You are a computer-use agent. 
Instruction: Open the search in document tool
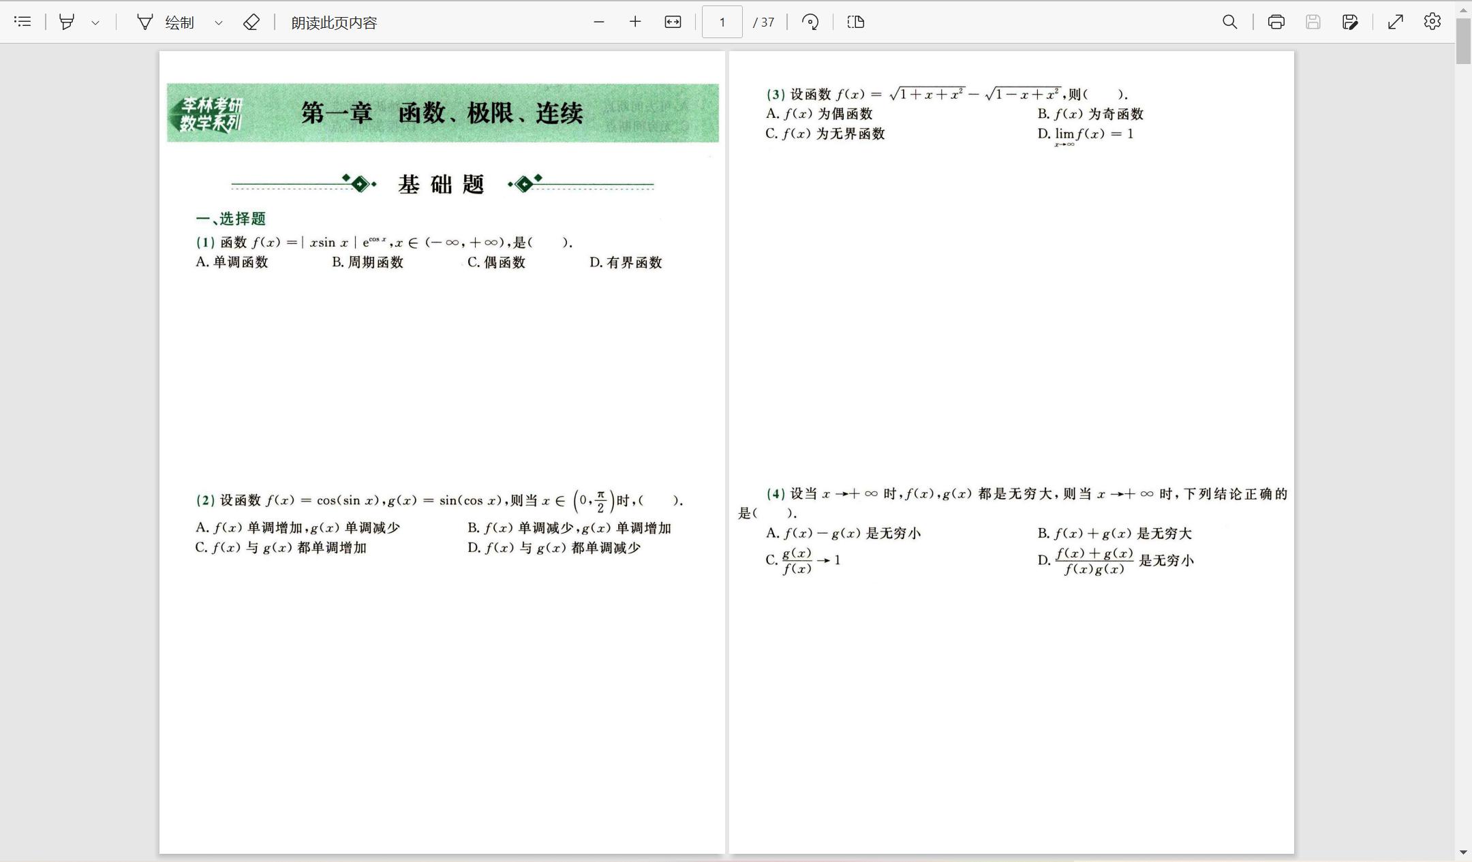point(1229,22)
